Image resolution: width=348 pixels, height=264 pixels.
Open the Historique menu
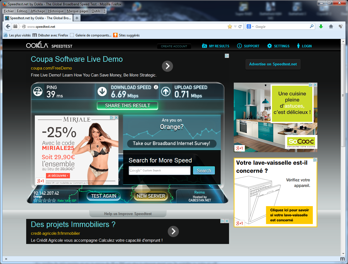click(56, 11)
